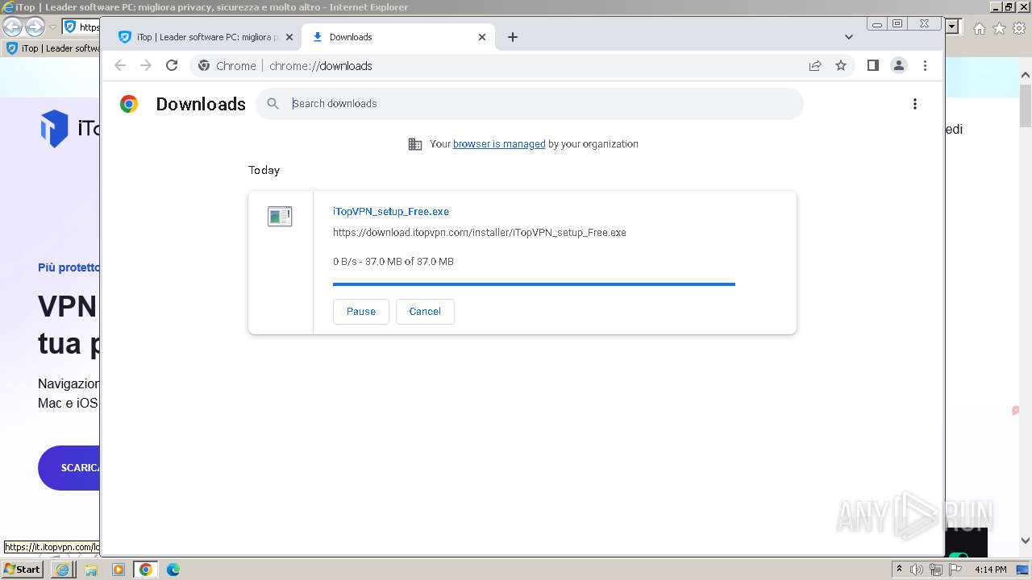Click share icon in Chrome address bar
Viewport: 1032px width, 580px height.
815,66
